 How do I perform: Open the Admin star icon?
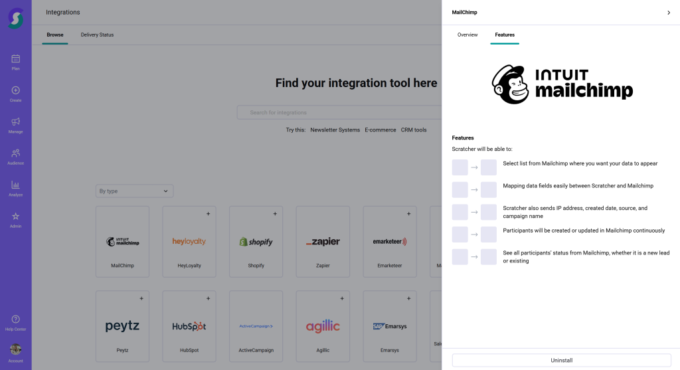(x=15, y=217)
